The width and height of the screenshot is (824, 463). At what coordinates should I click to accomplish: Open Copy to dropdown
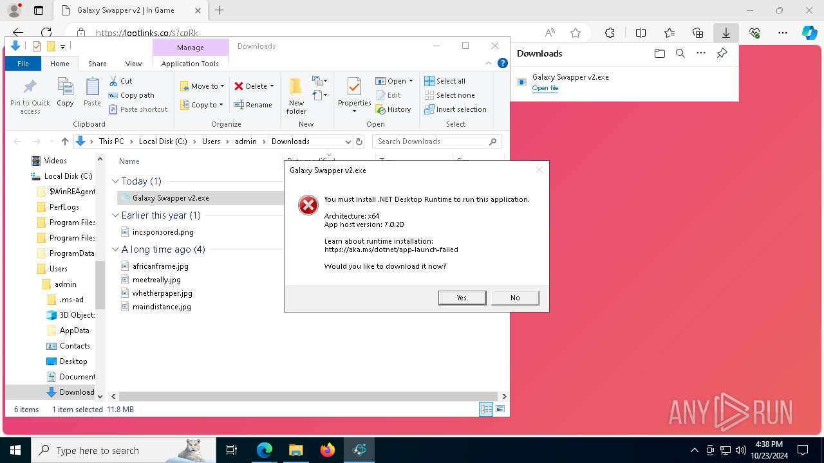[202, 105]
